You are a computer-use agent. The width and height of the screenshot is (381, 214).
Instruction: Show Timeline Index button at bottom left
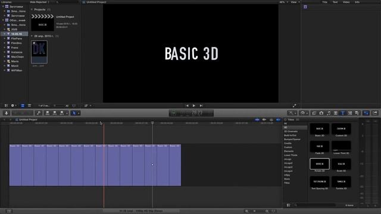(x=9, y=212)
